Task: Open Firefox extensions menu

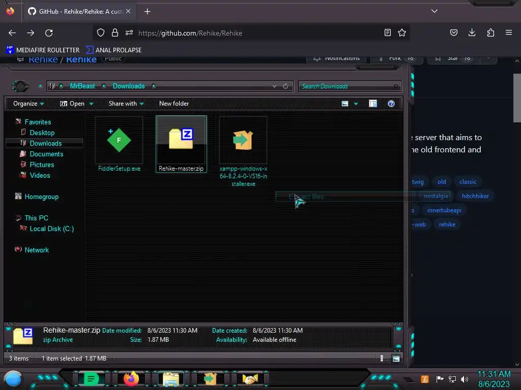Action: click(490, 32)
